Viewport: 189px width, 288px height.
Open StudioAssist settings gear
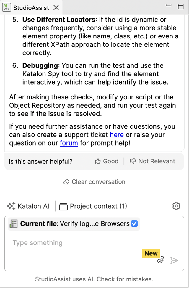click(x=176, y=206)
